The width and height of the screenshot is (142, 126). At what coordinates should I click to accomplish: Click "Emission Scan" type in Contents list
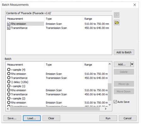pos(54,24)
